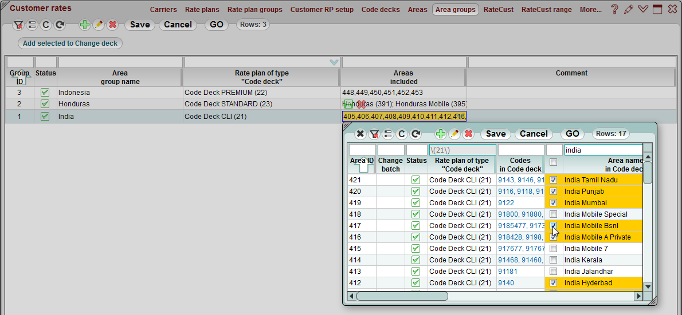The image size is (682, 315).
Task: Uncheck India Hyderbad checkbox
Action: (x=553, y=283)
